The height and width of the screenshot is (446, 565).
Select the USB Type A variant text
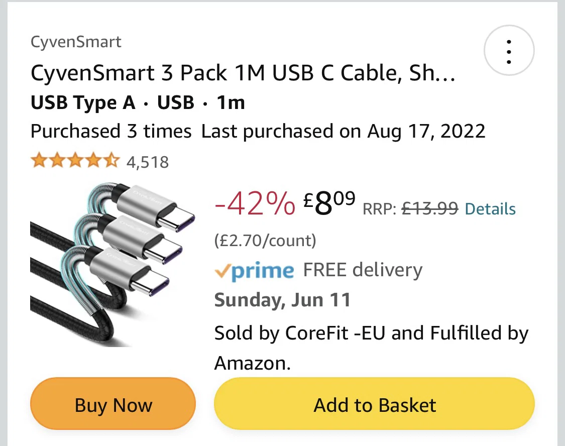[x=83, y=103]
